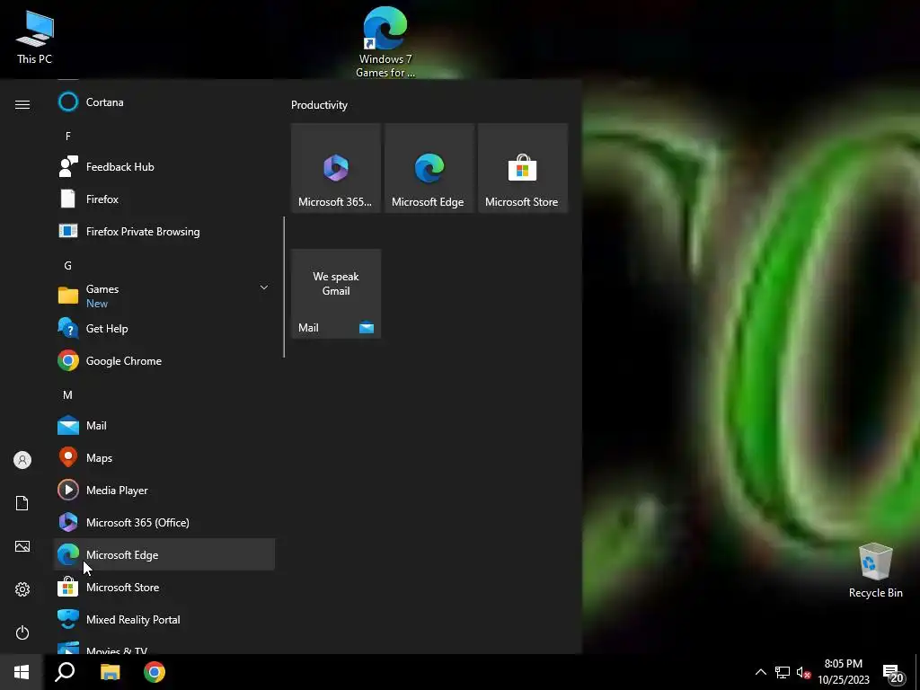Open Cortana from the app list

[x=164, y=102]
